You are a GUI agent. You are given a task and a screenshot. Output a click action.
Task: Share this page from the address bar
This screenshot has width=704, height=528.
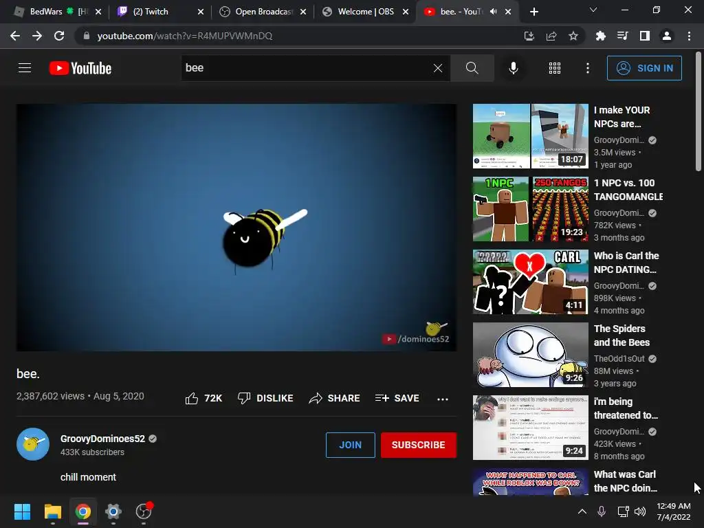pos(551,36)
